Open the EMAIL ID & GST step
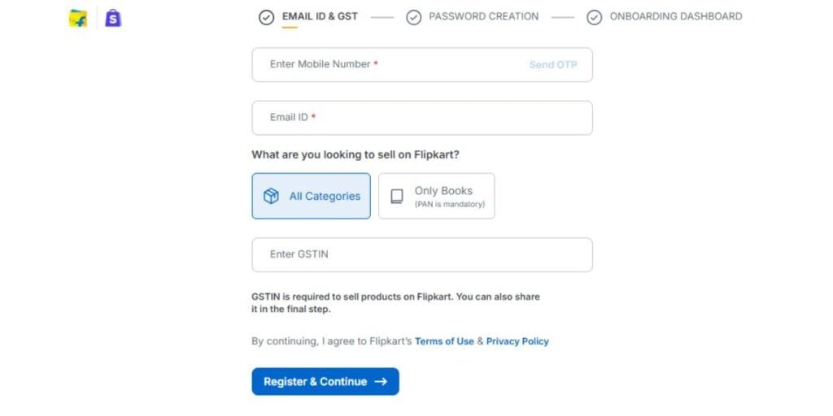 (320, 16)
